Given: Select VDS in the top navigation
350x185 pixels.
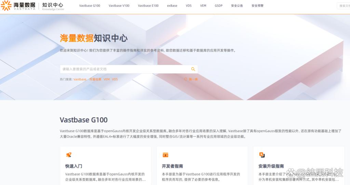Looking at the screenshot, I should pos(189,6).
